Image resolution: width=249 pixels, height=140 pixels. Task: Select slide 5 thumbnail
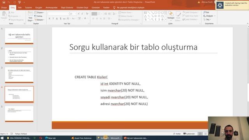[19, 114]
